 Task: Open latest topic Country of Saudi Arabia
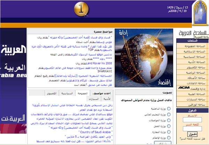tap(95, 132)
